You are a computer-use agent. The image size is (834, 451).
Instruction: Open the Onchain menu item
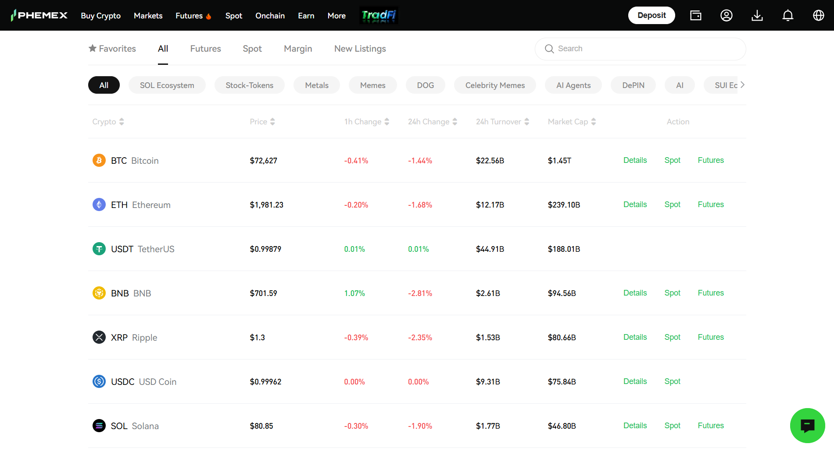pyautogui.click(x=270, y=16)
